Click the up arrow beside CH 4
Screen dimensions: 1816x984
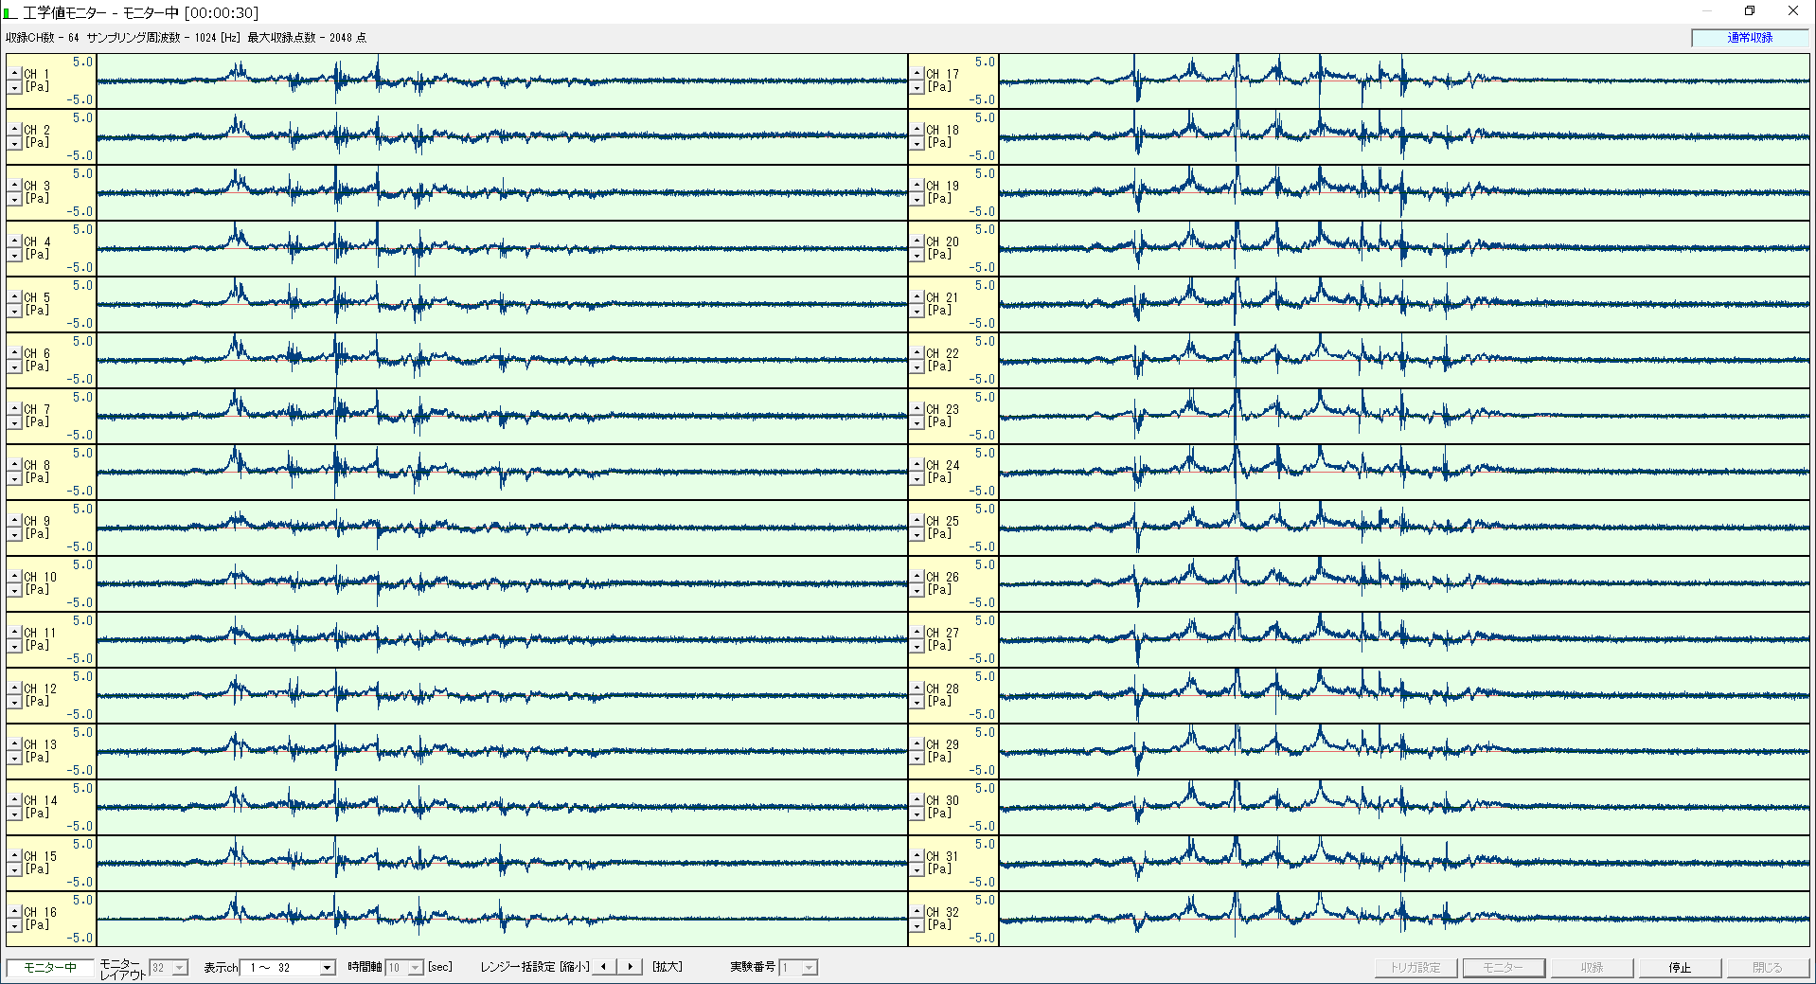tap(14, 242)
